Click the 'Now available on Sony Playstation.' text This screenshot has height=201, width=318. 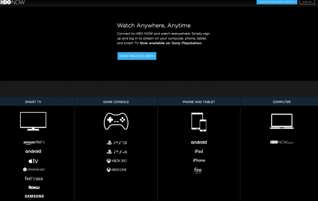coord(171,43)
